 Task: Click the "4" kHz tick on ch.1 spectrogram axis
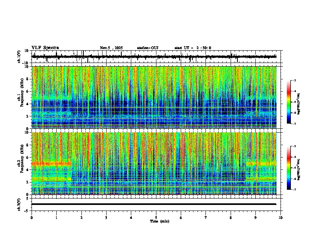pos(28,104)
